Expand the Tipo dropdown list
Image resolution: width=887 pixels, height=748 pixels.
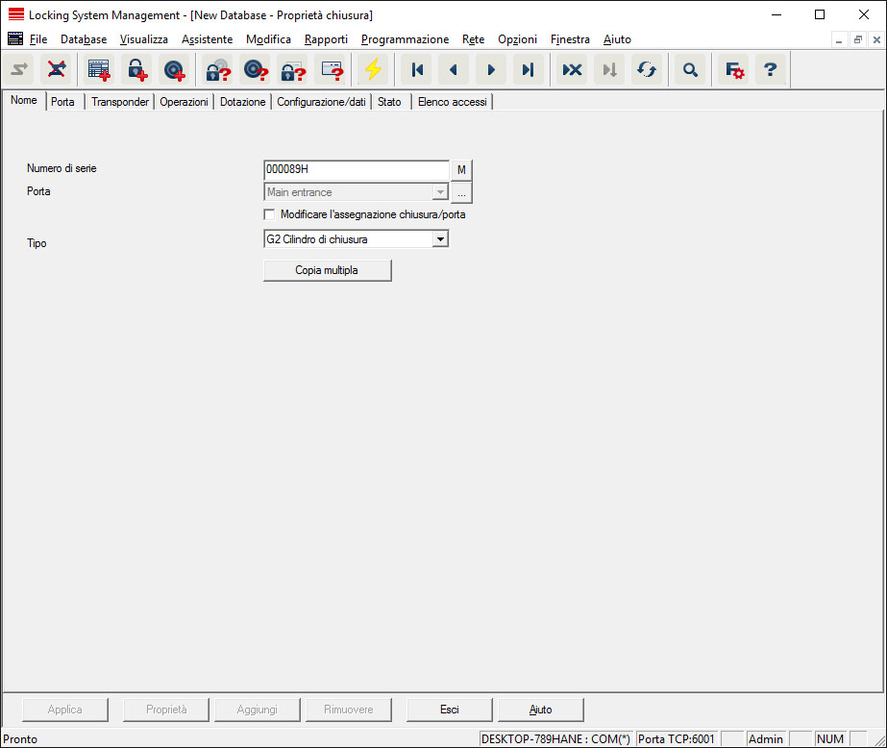[x=440, y=239]
